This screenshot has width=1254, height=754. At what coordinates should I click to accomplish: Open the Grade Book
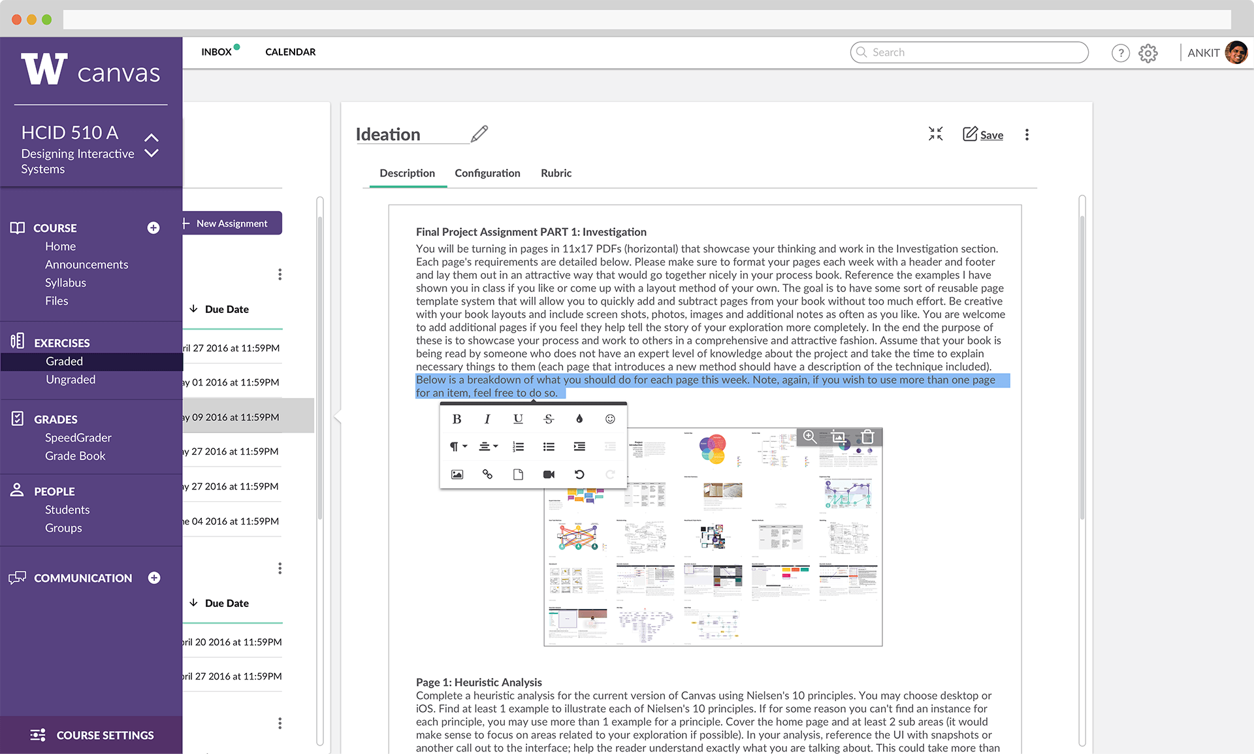point(75,456)
